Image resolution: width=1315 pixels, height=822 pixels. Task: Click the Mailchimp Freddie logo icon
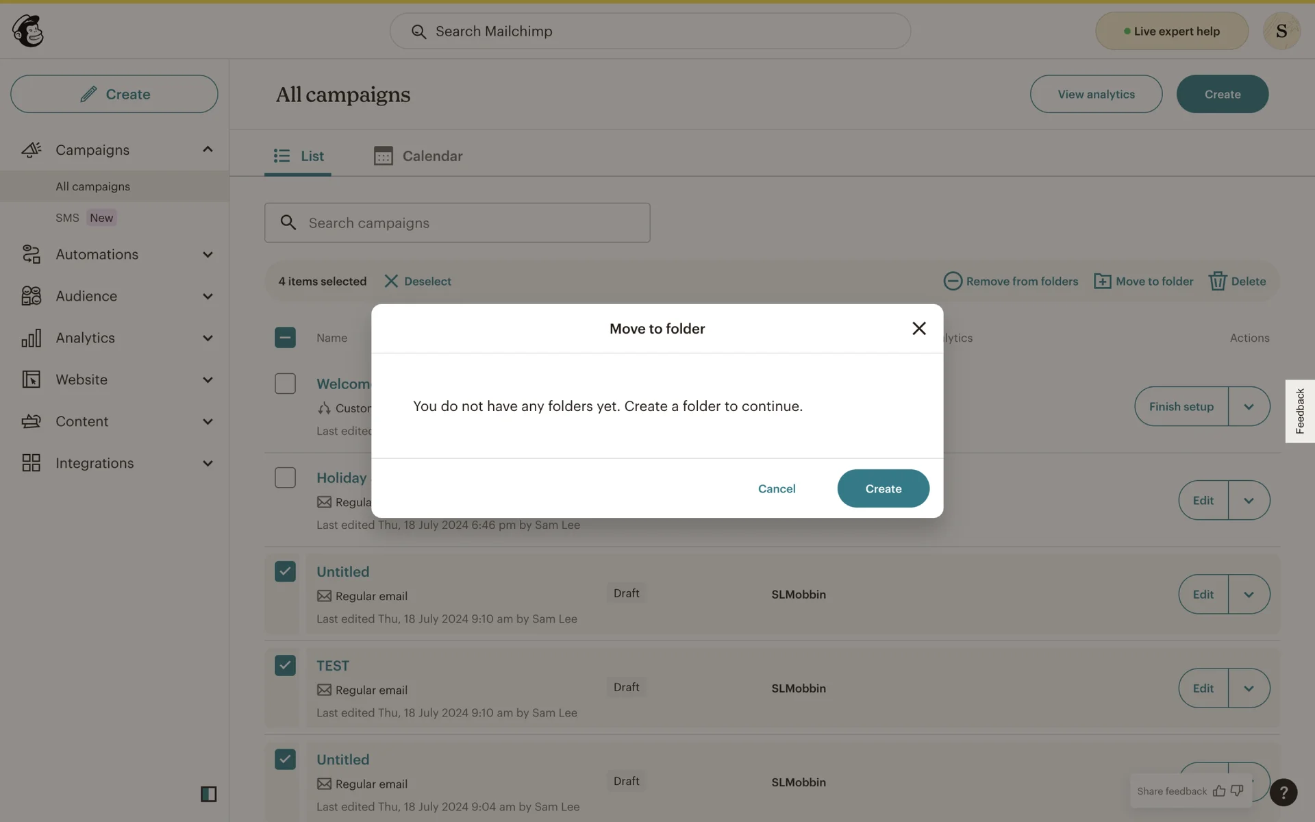(28, 31)
